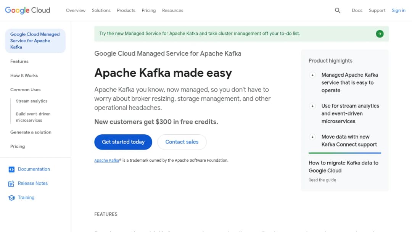
Task: Click the Sign in link
Action: pyautogui.click(x=399, y=11)
